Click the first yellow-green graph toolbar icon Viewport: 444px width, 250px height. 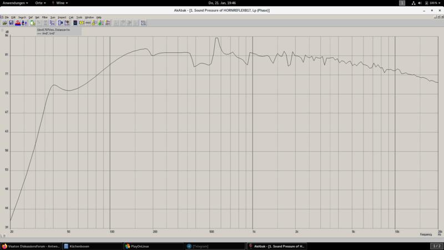coord(94,23)
